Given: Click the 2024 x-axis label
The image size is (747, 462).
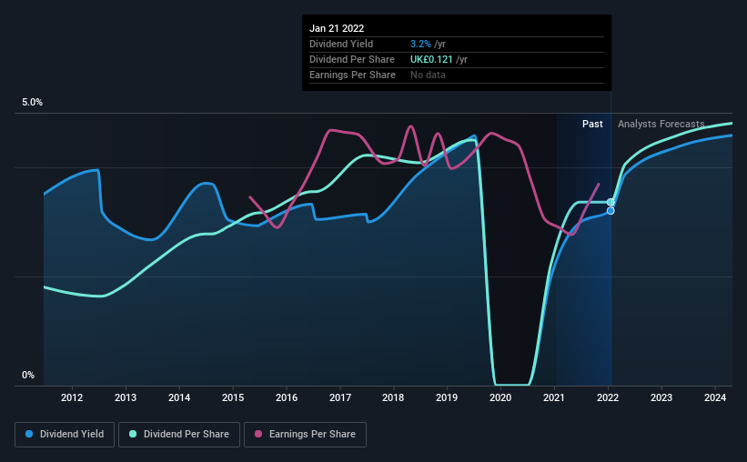Looking at the screenshot, I should tap(715, 397).
